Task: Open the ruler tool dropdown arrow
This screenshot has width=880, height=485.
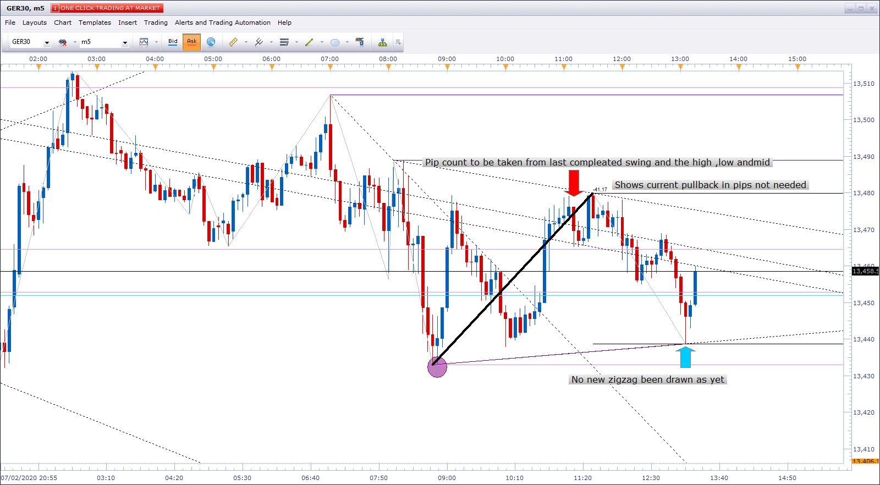Action: click(246, 42)
